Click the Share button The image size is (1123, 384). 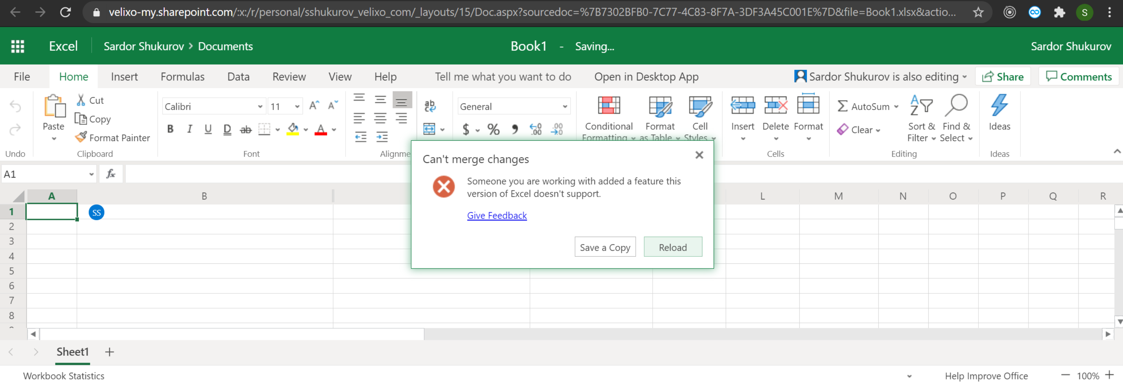click(x=1003, y=76)
